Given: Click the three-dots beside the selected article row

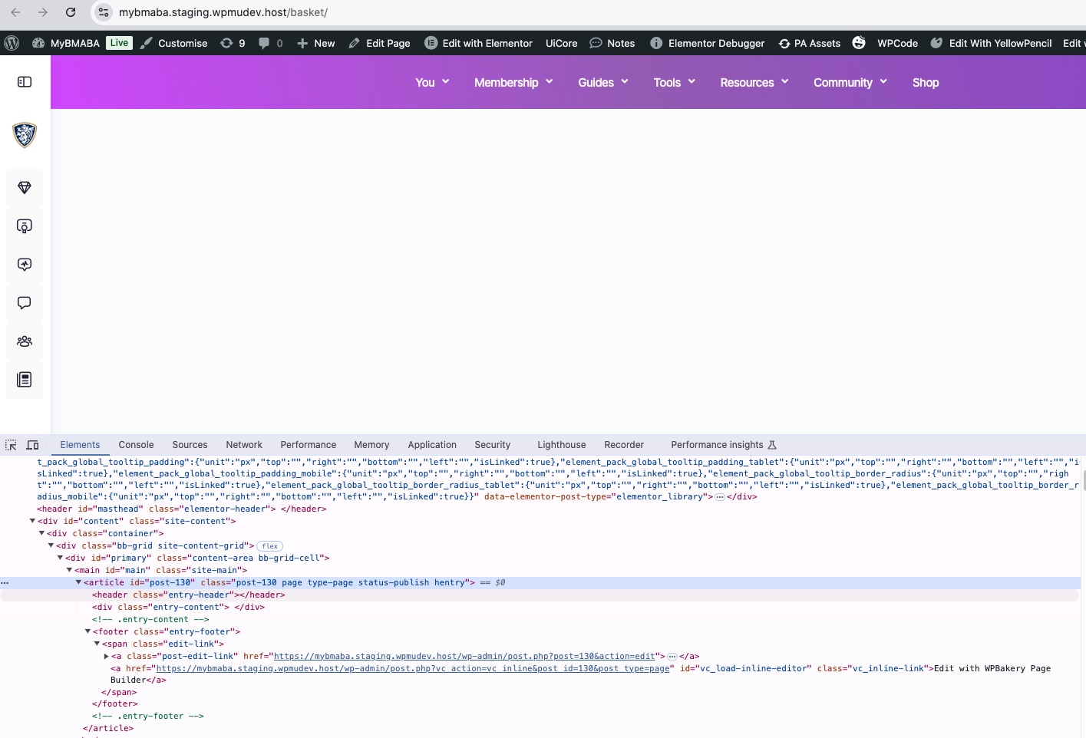Looking at the screenshot, I should point(5,582).
